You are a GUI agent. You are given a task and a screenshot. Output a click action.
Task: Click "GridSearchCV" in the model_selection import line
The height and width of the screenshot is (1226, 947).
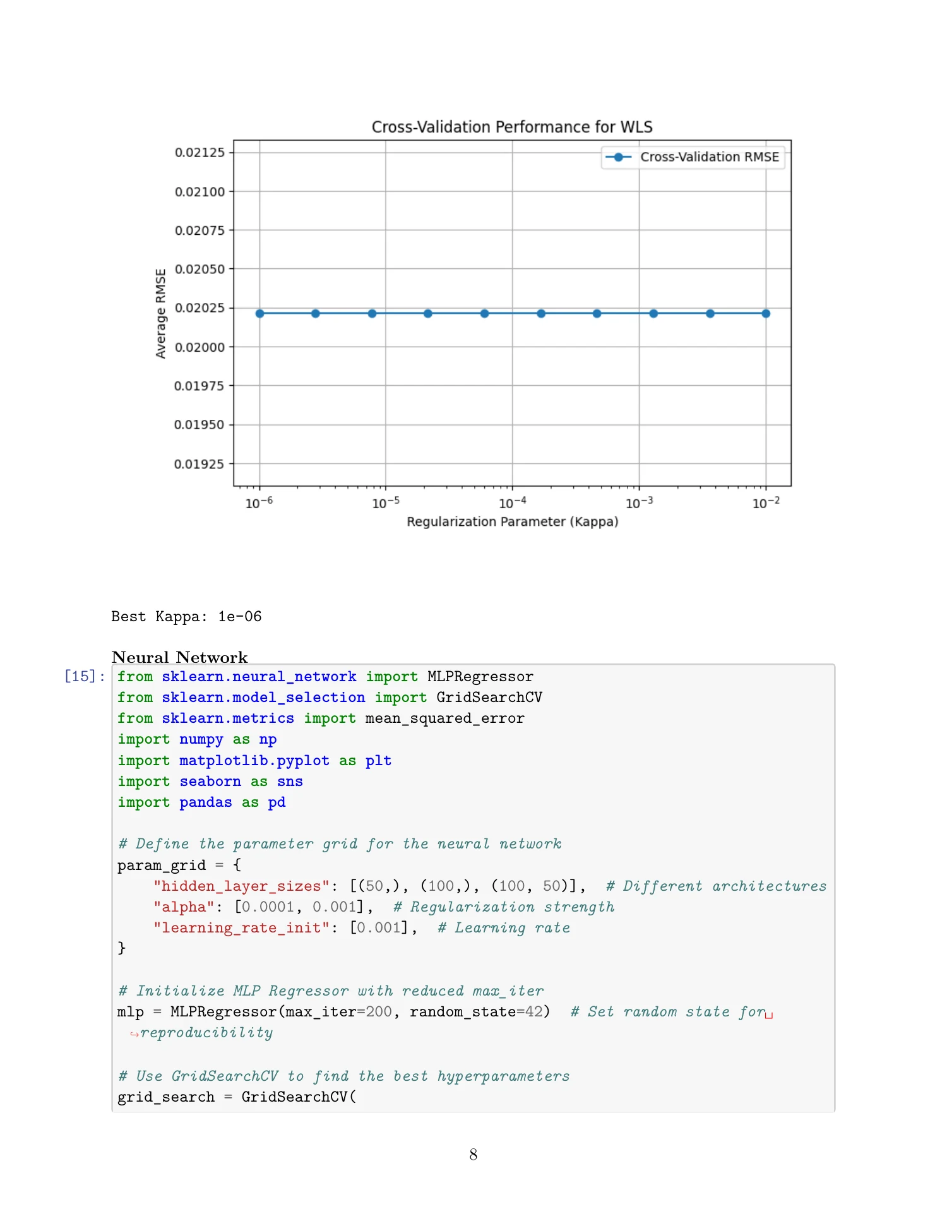pos(489,698)
